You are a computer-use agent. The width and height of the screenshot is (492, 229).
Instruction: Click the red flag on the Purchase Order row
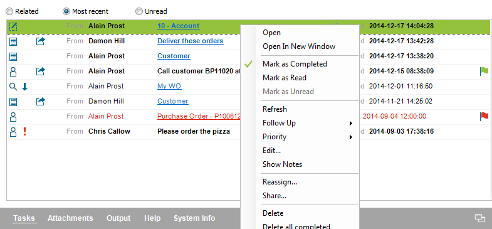click(x=484, y=117)
